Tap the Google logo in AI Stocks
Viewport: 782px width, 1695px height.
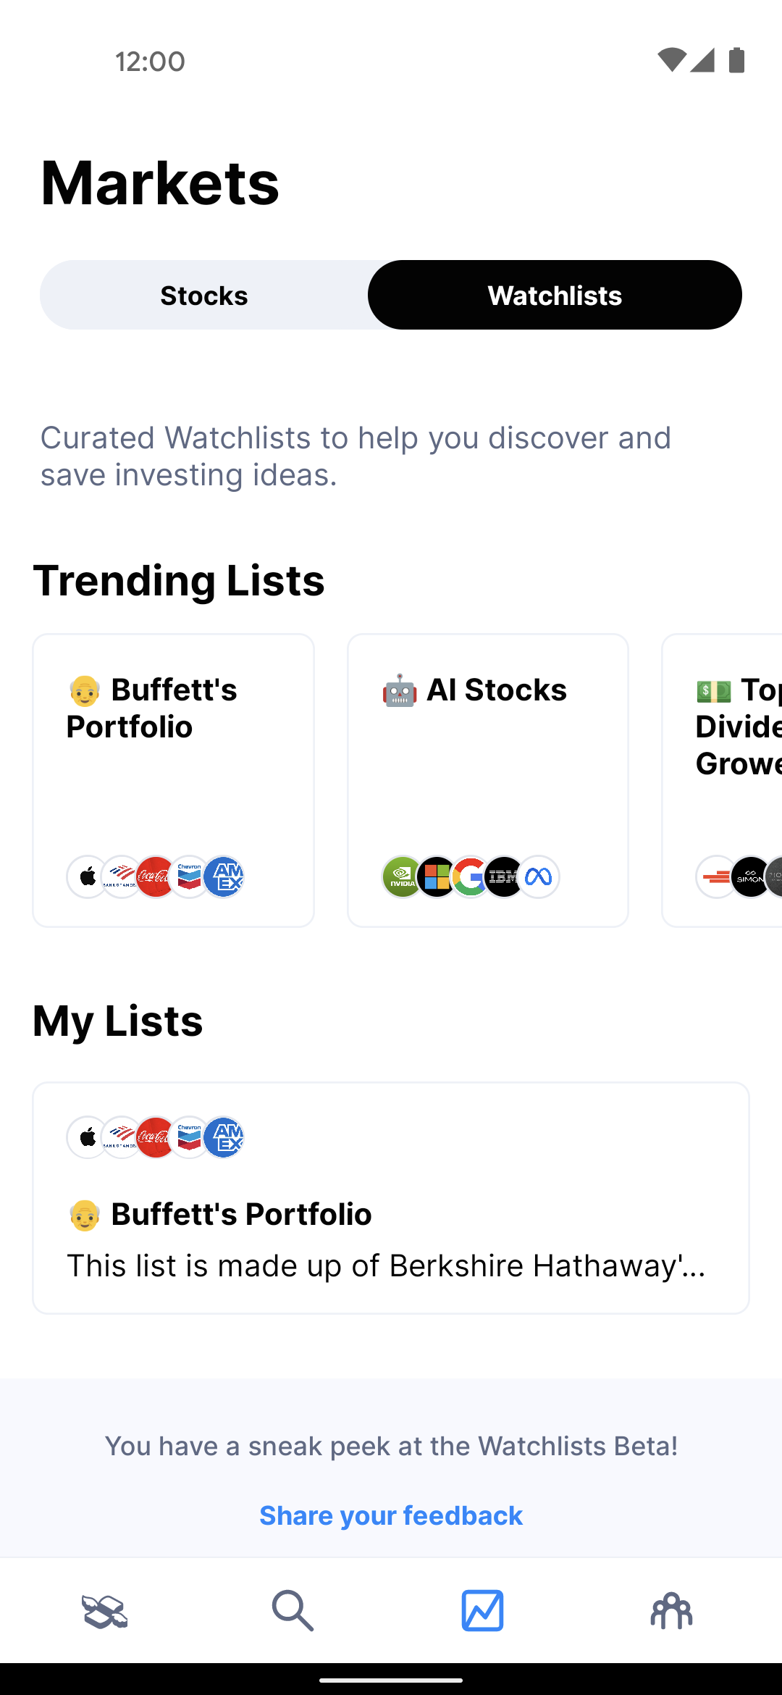click(x=471, y=877)
